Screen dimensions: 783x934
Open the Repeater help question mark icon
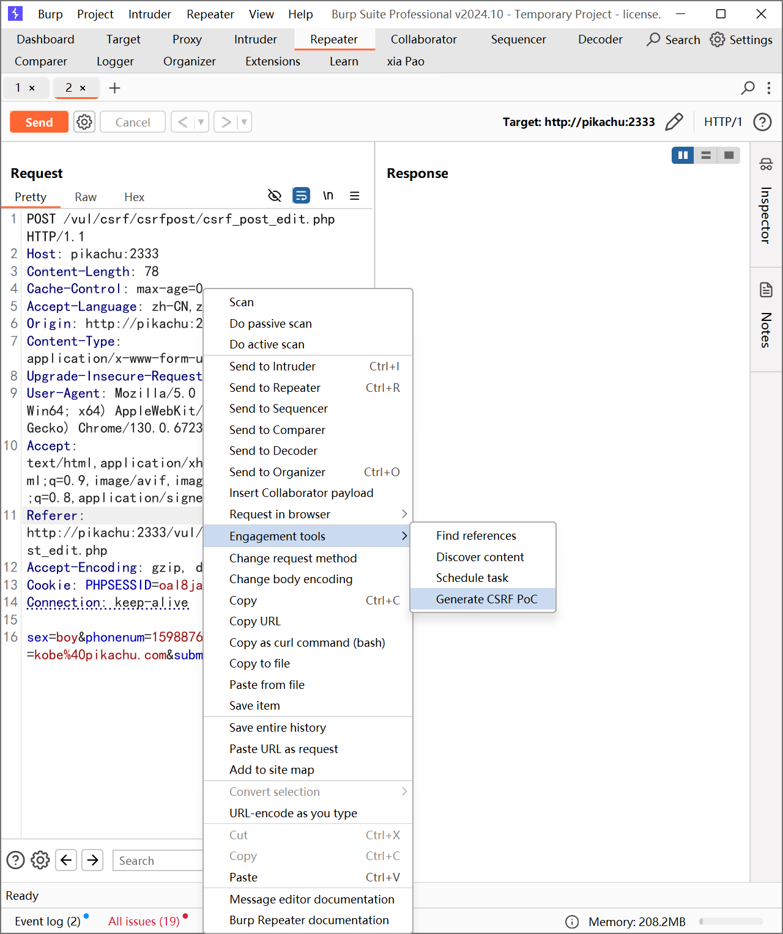pos(762,122)
